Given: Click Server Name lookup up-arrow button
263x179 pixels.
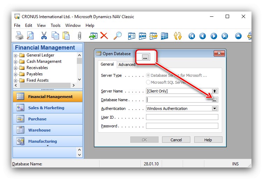Looking at the screenshot, I should 214,91.
